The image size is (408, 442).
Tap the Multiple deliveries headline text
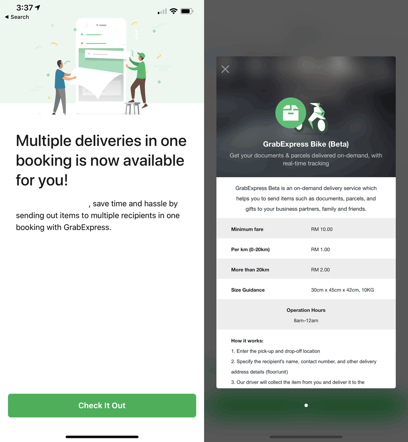tap(101, 160)
